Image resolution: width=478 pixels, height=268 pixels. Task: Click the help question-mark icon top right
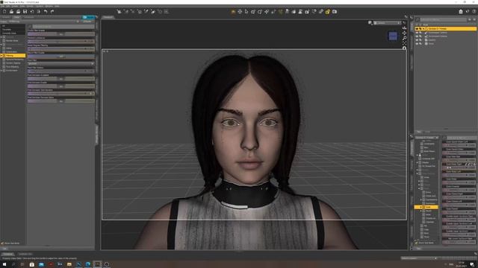click(474, 12)
